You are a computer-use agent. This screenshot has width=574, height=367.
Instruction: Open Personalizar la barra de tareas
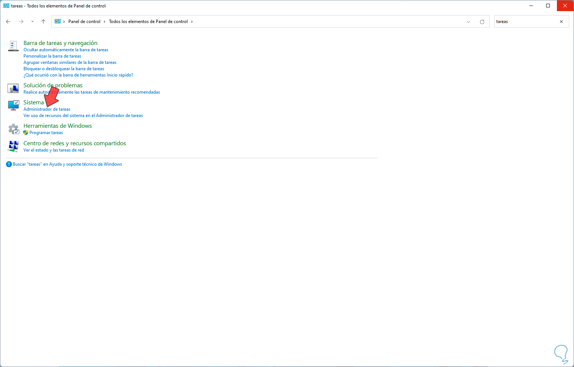coord(52,56)
